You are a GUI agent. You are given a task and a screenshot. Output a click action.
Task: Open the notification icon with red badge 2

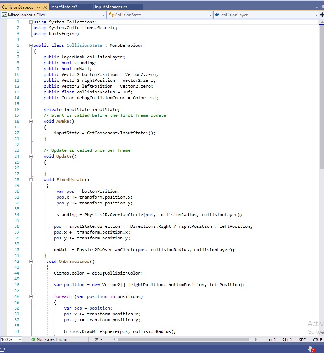coord(310,349)
